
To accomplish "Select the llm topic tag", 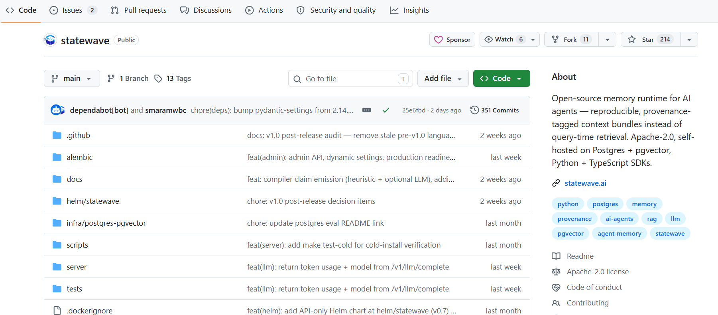I will [675, 219].
